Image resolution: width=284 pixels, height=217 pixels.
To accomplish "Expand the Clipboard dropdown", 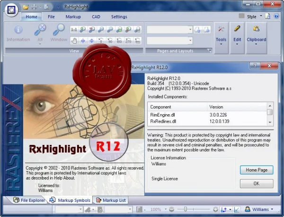I will (256, 38).
